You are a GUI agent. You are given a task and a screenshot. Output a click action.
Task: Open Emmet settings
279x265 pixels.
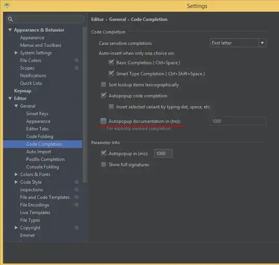[x=27, y=236]
